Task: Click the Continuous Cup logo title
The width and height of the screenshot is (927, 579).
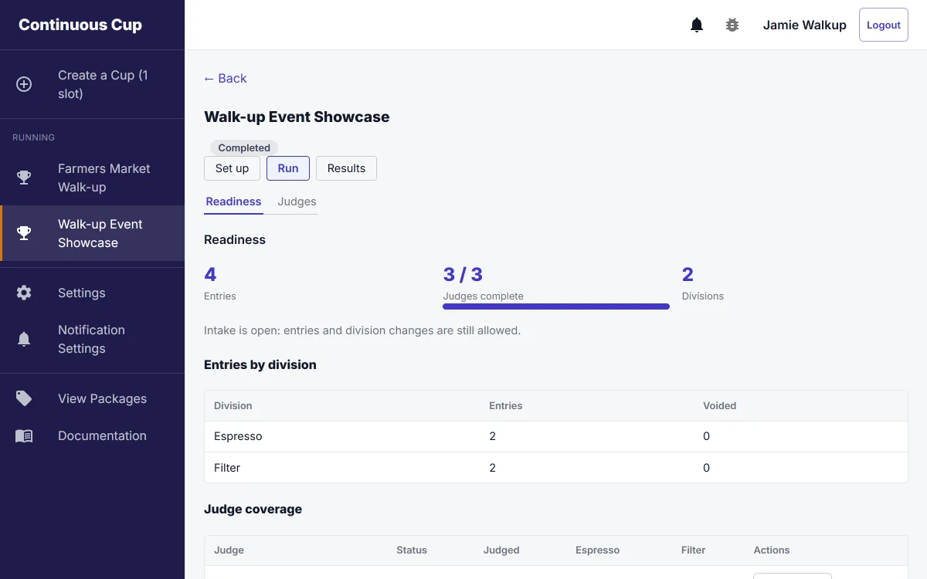Action: click(x=80, y=25)
